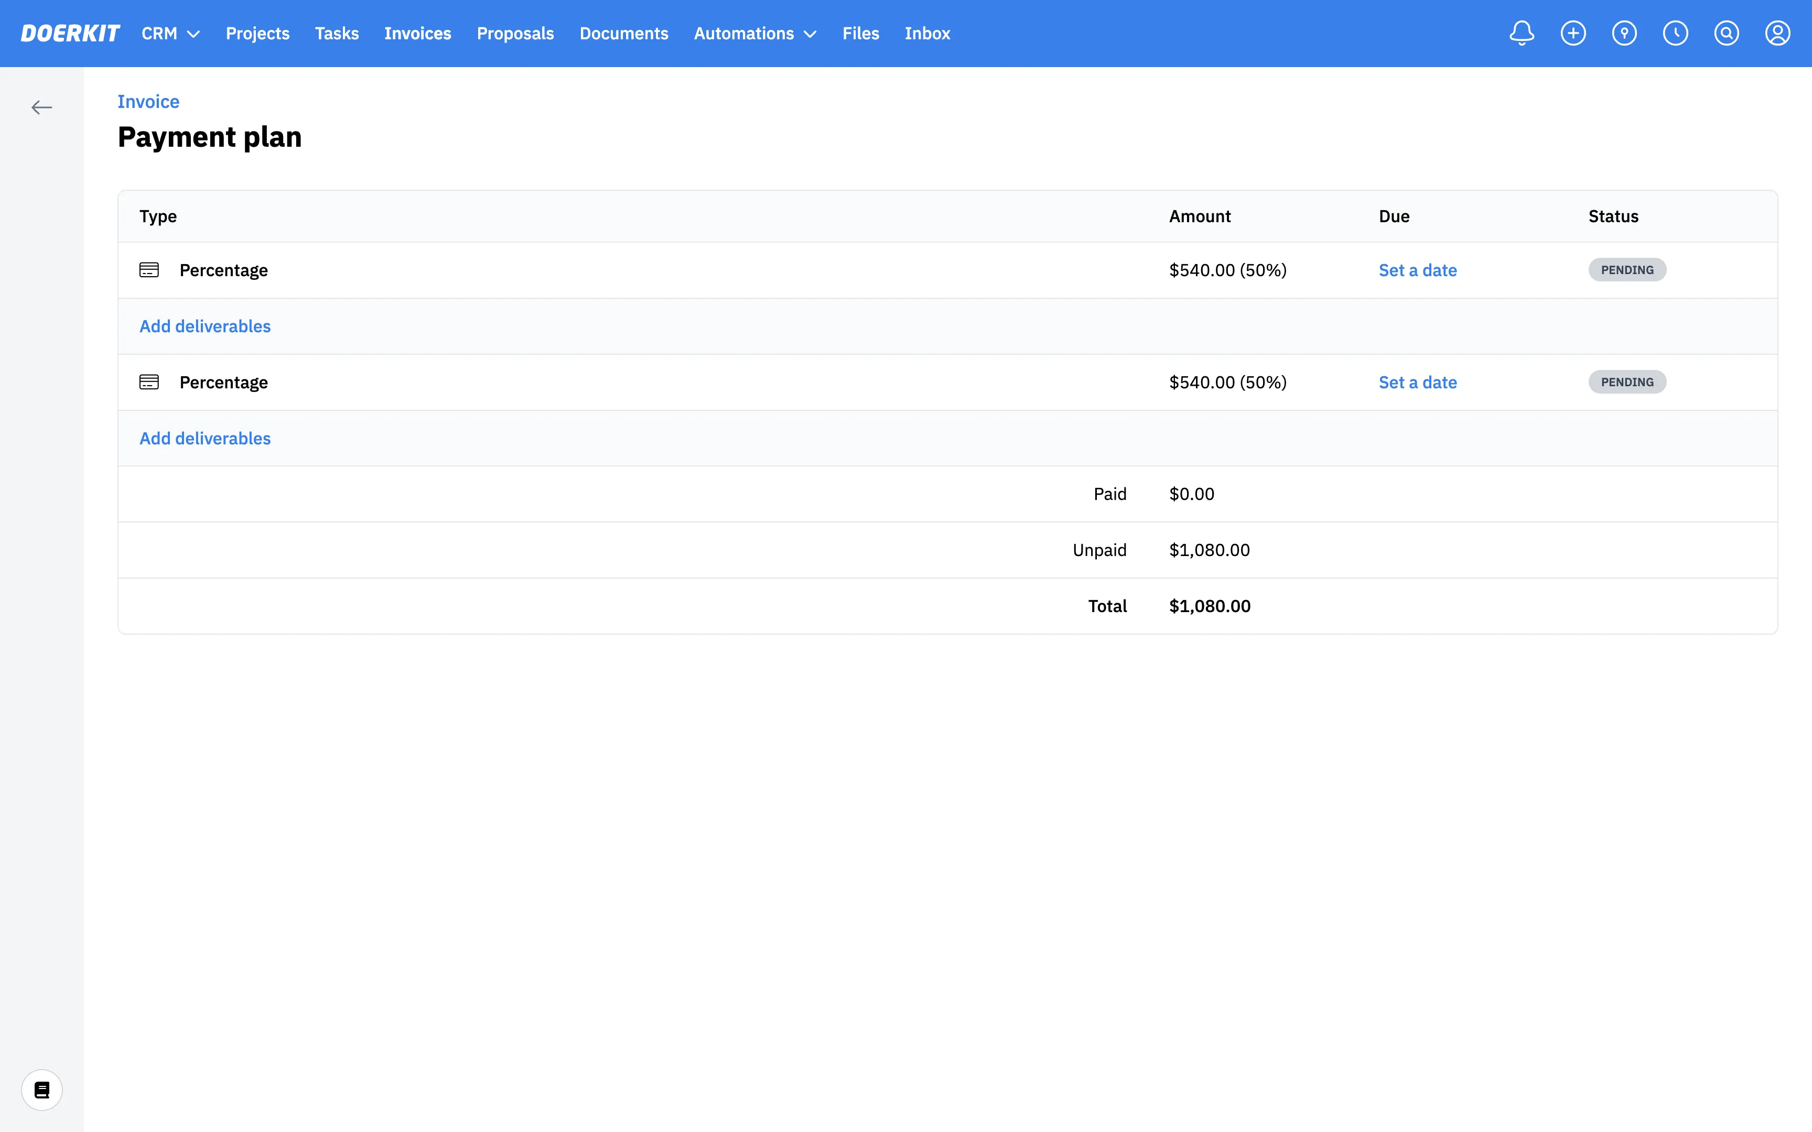This screenshot has width=1812, height=1132.
Task: Open the Inbox menu item
Action: (927, 34)
